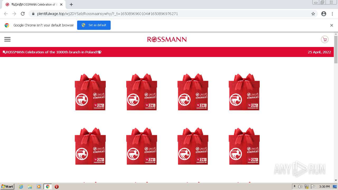Click the taskbar clock 3:30 PM

324,187
